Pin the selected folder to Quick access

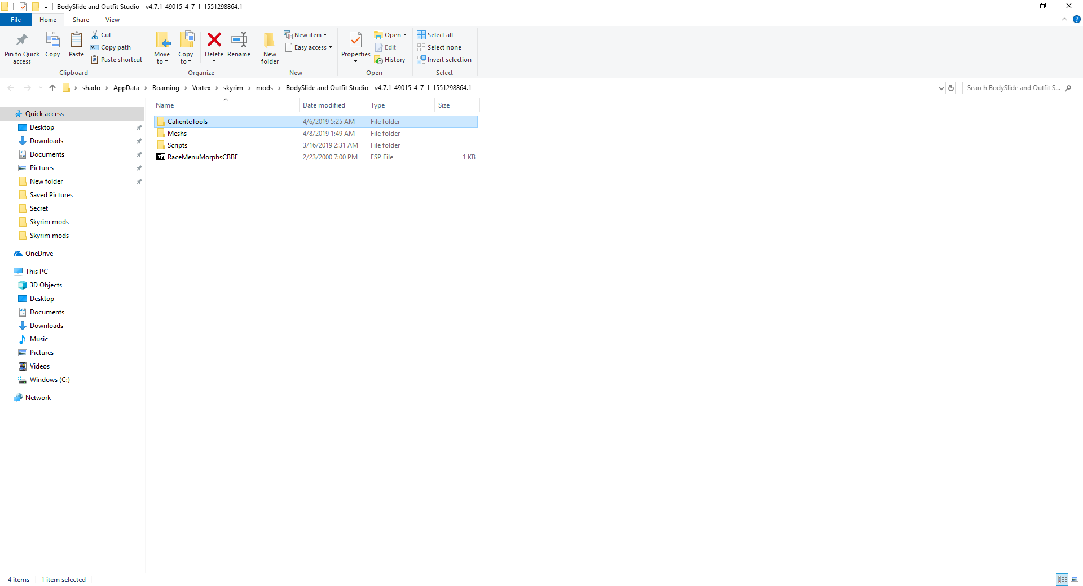(x=22, y=48)
